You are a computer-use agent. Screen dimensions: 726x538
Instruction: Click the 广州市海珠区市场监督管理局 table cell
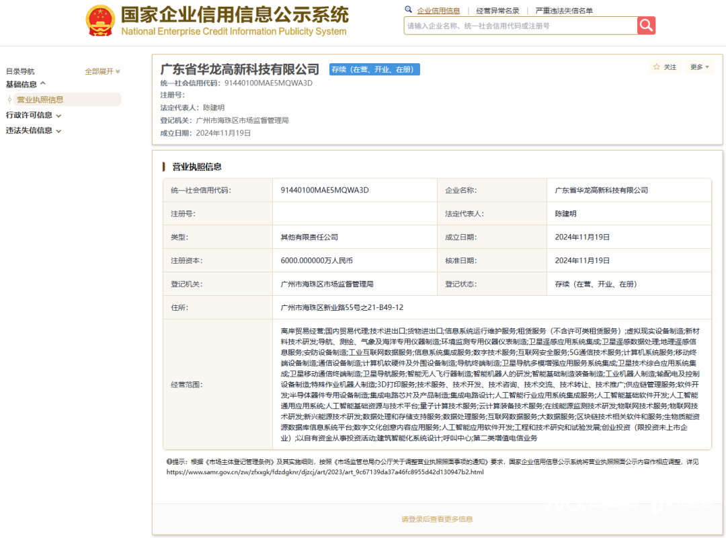(x=355, y=284)
